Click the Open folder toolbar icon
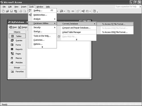The width and height of the screenshot is (142, 106). [7, 11]
